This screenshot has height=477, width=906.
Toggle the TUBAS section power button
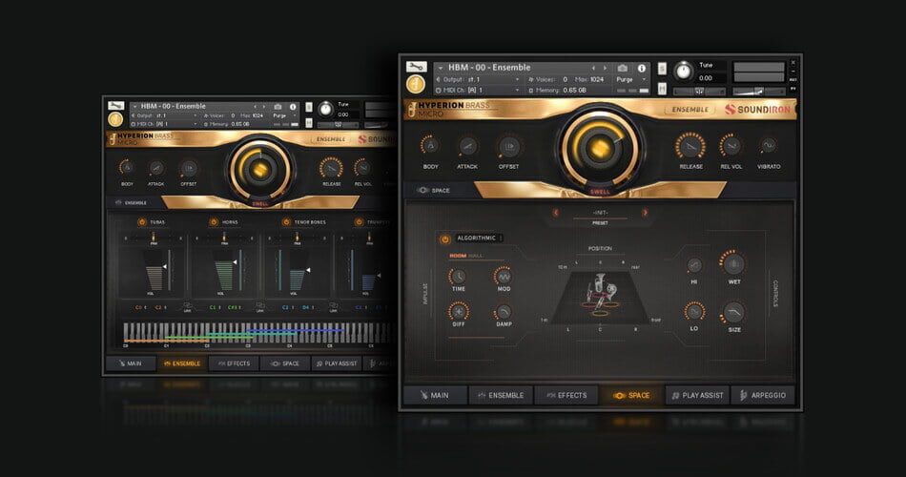[x=142, y=221]
